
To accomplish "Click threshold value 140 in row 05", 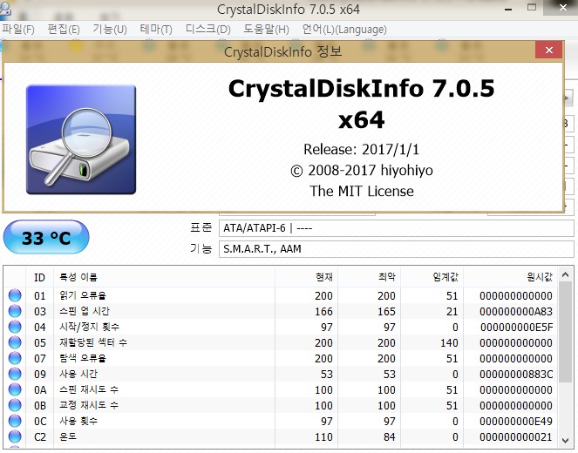I will (x=449, y=343).
